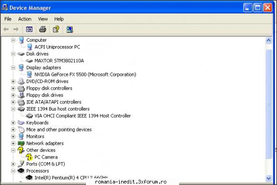This screenshot has width=277, height=185.
Task: Click the Print toolbar icon
Action: click(x=43, y=29)
